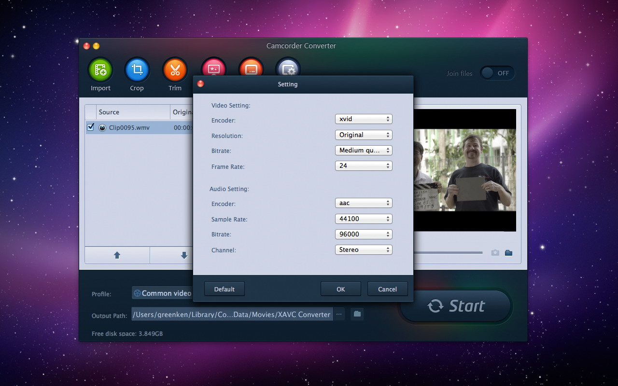Open the video Encoder dropdown
Viewport: 618px width, 386px height.
(x=364, y=119)
